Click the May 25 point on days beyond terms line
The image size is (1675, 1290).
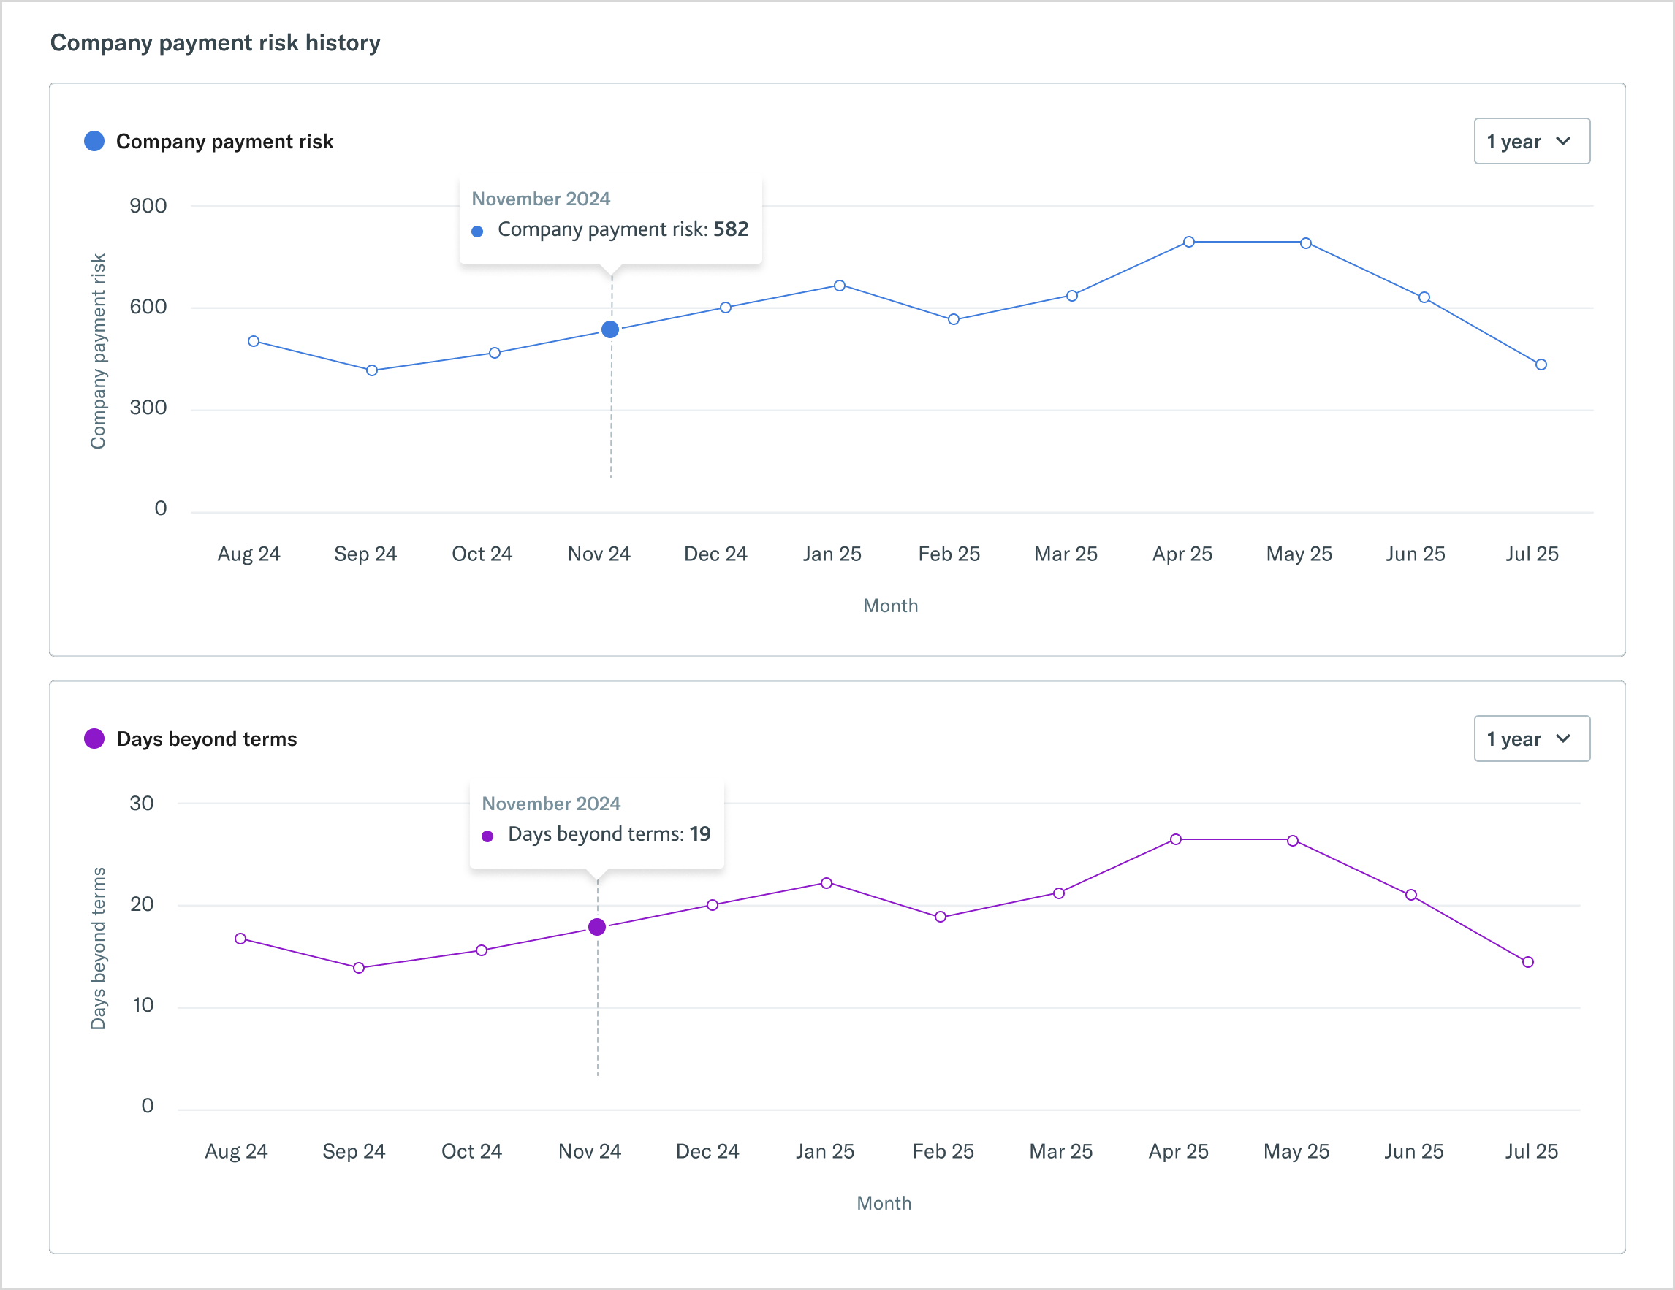pyautogui.click(x=1293, y=841)
